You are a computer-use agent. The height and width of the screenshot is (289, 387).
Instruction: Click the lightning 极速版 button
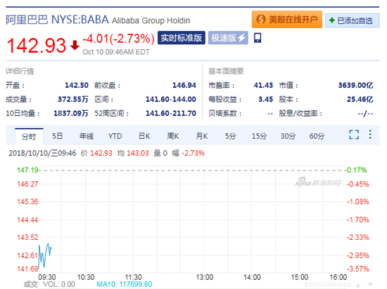coord(228,38)
